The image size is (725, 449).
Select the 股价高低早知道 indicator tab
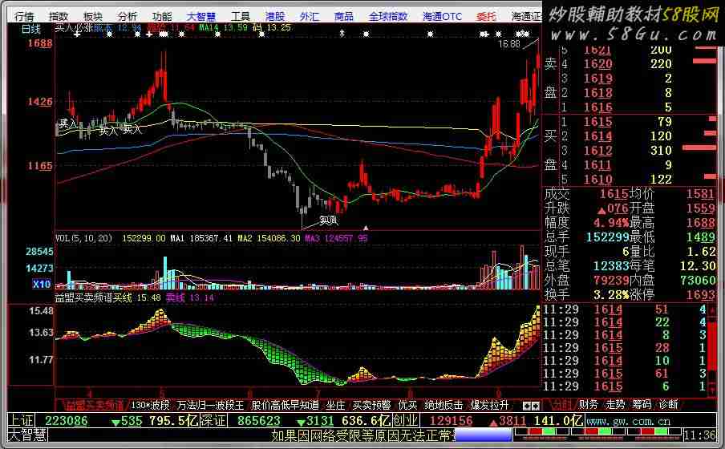285,405
